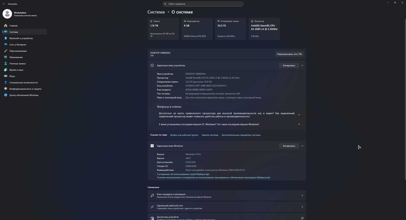Open Условия лицензионного соглашения Майкрософт link
The height and width of the screenshot is (220, 406).
(214, 178)
